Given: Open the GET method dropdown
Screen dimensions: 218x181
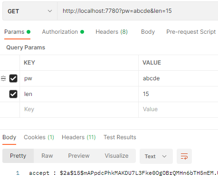Looking at the screenshot, I should pos(30,11).
